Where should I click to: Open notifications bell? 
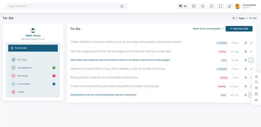pyautogui.click(x=229, y=6)
